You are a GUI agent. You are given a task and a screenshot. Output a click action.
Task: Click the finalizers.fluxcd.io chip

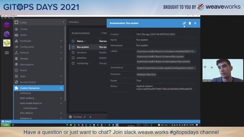146,75
